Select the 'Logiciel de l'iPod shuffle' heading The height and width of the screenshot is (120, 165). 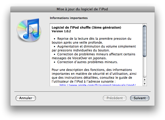click(87, 27)
